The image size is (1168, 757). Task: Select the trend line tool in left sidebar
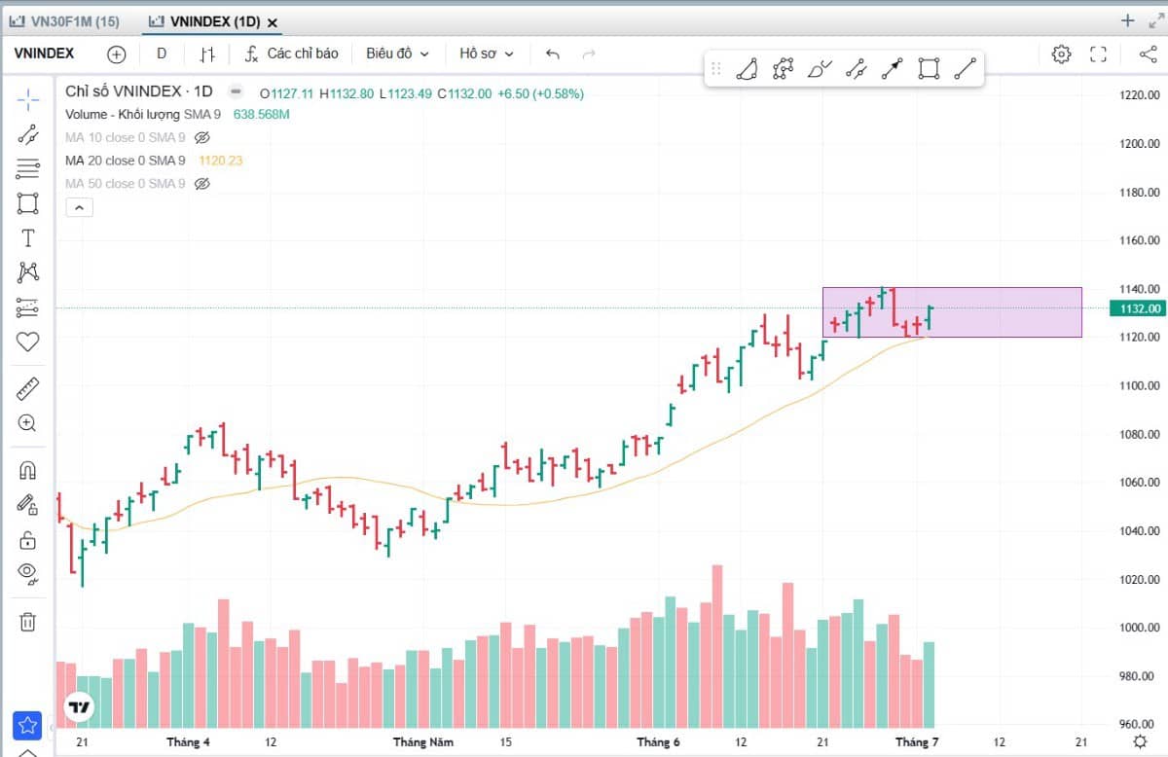coord(27,134)
